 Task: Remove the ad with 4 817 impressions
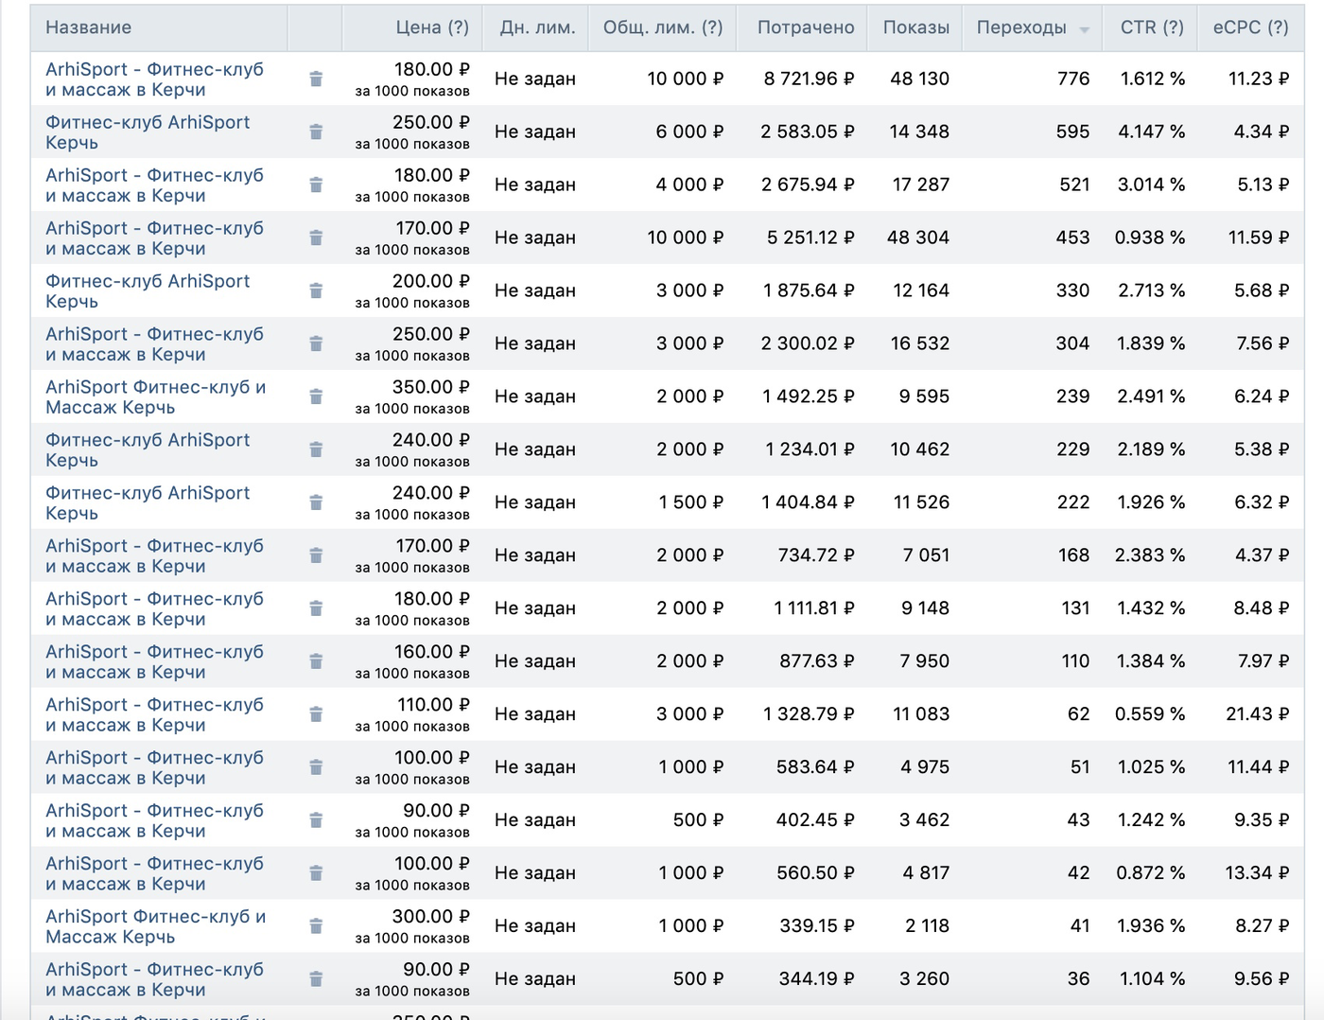click(x=316, y=874)
